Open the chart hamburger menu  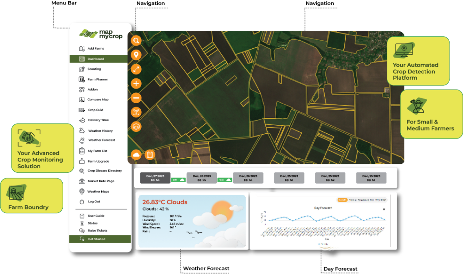(384, 209)
